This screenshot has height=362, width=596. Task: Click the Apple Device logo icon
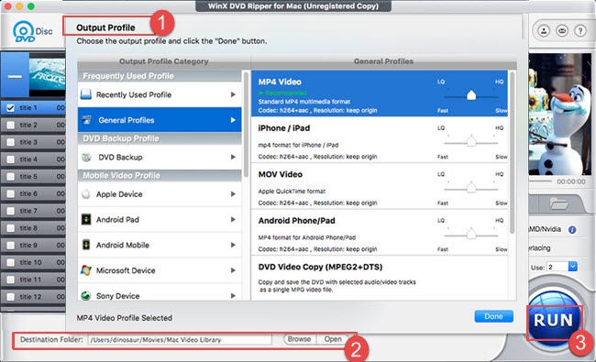coord(86,194)
